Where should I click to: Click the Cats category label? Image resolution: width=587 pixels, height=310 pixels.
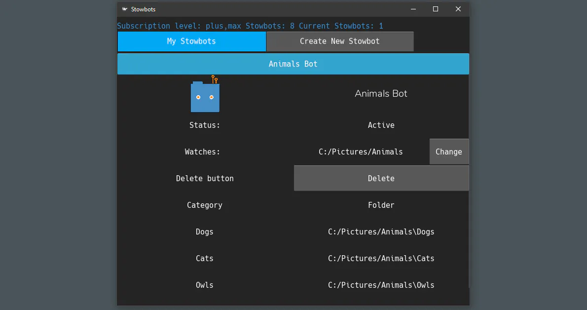tap(204, 258)
